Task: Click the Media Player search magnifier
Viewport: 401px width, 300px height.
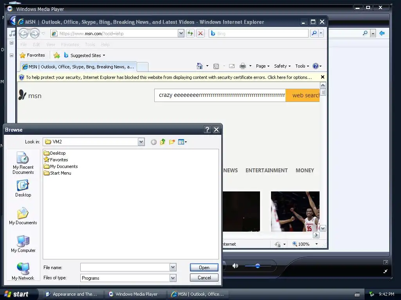Action: click(x=365, y=33)
